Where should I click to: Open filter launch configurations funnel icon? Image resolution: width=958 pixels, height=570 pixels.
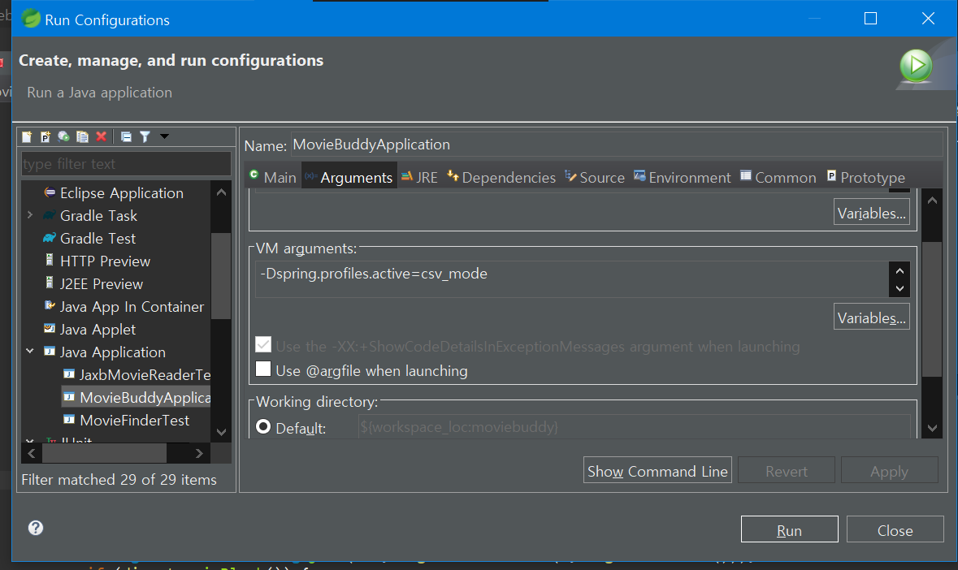pos(145,136)
